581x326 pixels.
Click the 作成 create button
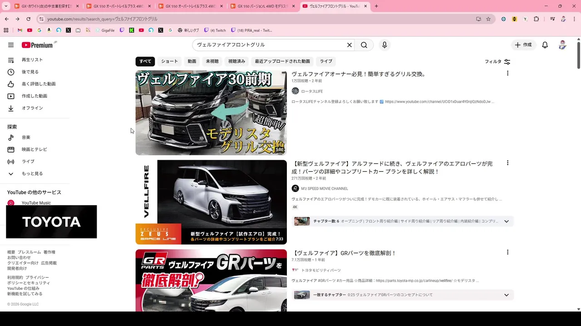point(523,45)
